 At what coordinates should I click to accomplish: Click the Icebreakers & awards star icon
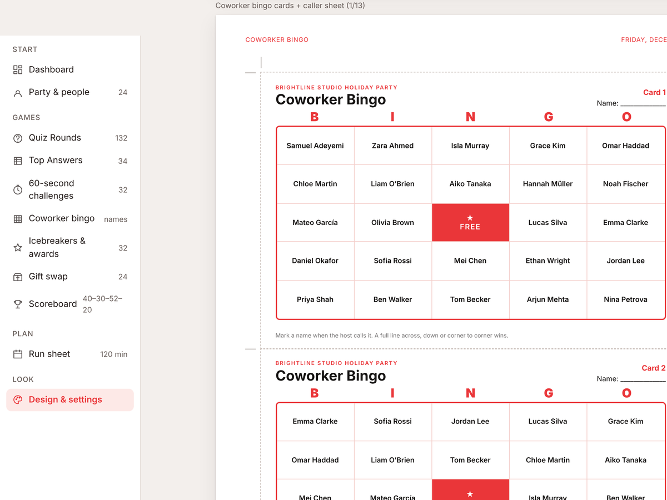click(18, 248)
